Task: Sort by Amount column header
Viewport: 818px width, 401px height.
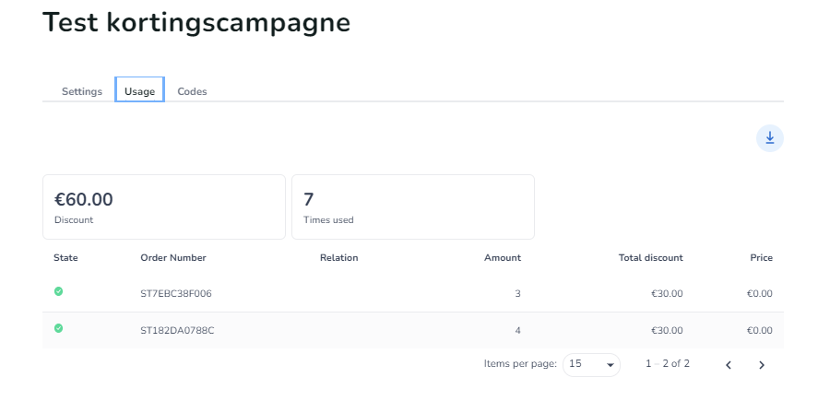Action: point(502,258)
